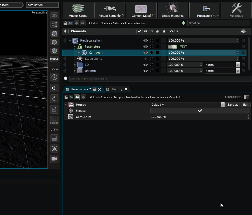
Task: Expand the Preset row
Action: pyautogui.click(x=66, y=105)
